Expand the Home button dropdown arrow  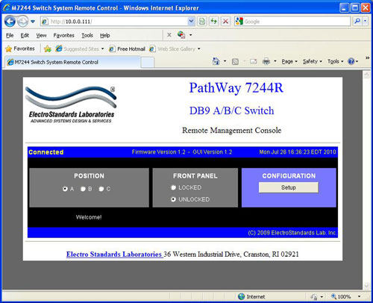point(225,61)
